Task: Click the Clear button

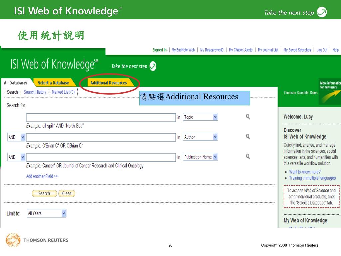Action: (x=67, y=193)
